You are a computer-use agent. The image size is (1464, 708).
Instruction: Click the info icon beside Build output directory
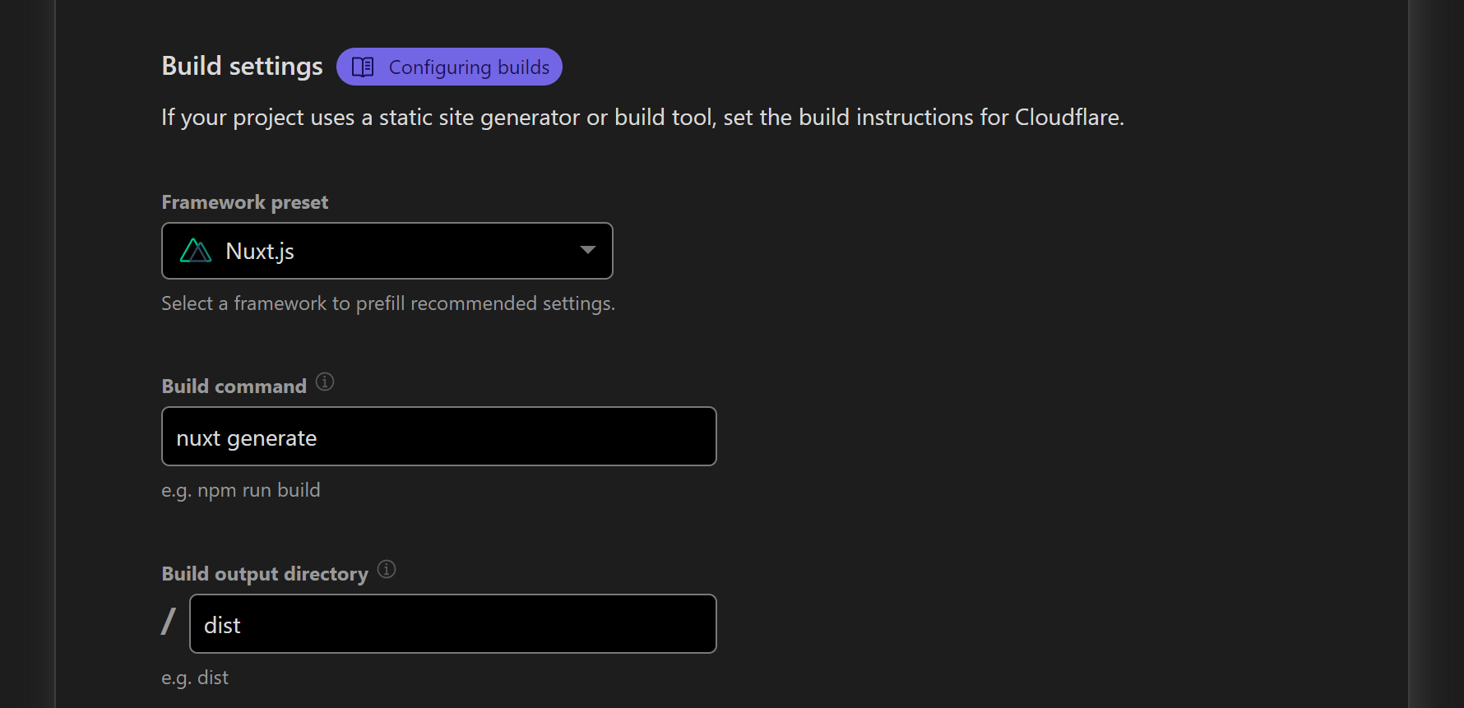pyautogui.click(x=386, y=569)
